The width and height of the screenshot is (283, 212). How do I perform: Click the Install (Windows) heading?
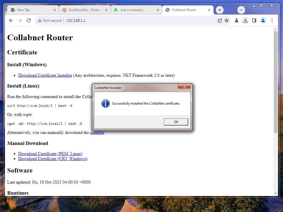point(27,65)
